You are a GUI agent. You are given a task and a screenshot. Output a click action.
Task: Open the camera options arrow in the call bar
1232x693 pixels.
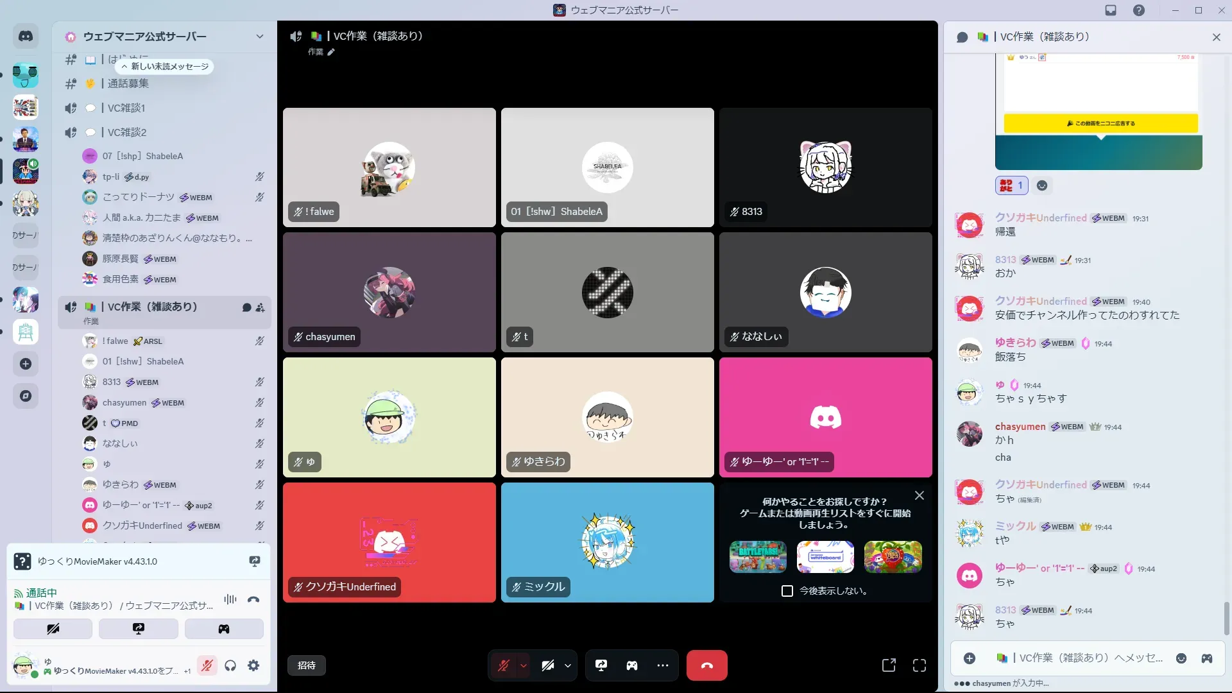coord(568,665)
